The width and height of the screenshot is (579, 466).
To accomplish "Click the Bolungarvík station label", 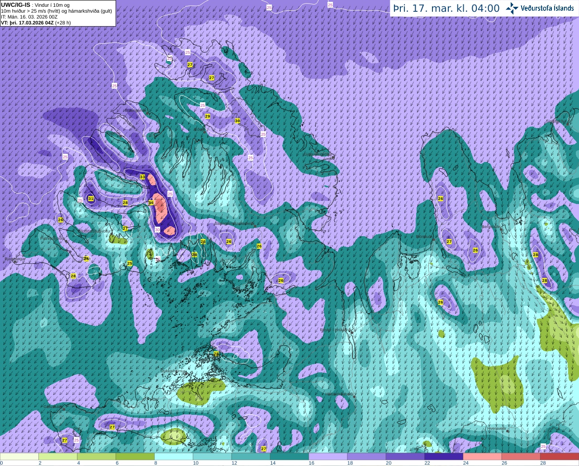I will coord(135,110).
